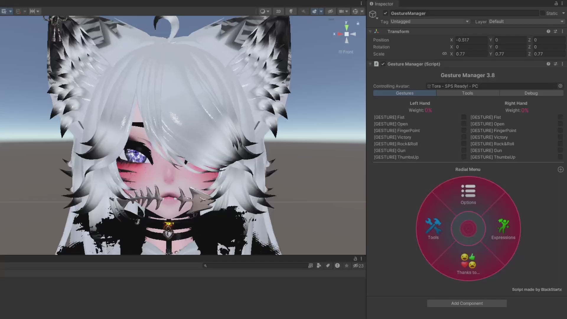Toggle scene visibility hidden-eye icon

click(x=330, y=11)
